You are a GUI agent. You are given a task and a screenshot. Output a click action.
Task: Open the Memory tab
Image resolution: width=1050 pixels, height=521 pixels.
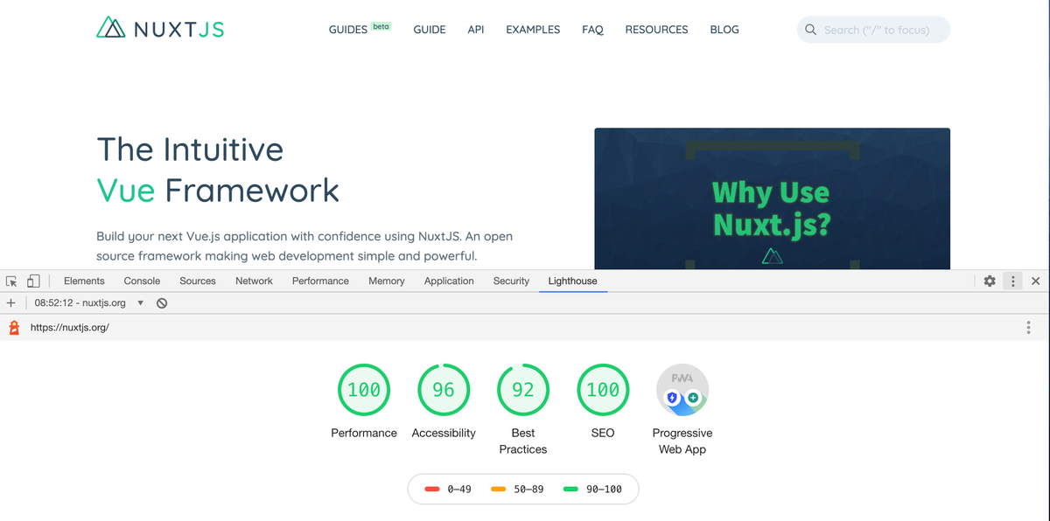pyautogui.click(x=387, y=281)
